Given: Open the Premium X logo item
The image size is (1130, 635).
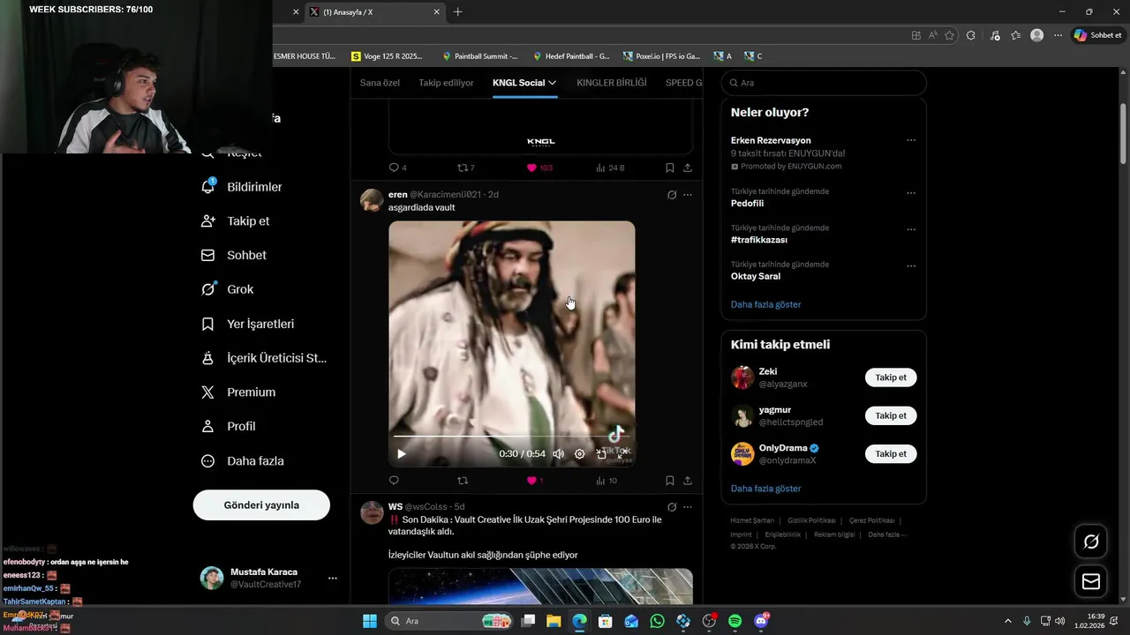Looking at the screenshot, I should [x=208, y=392].
